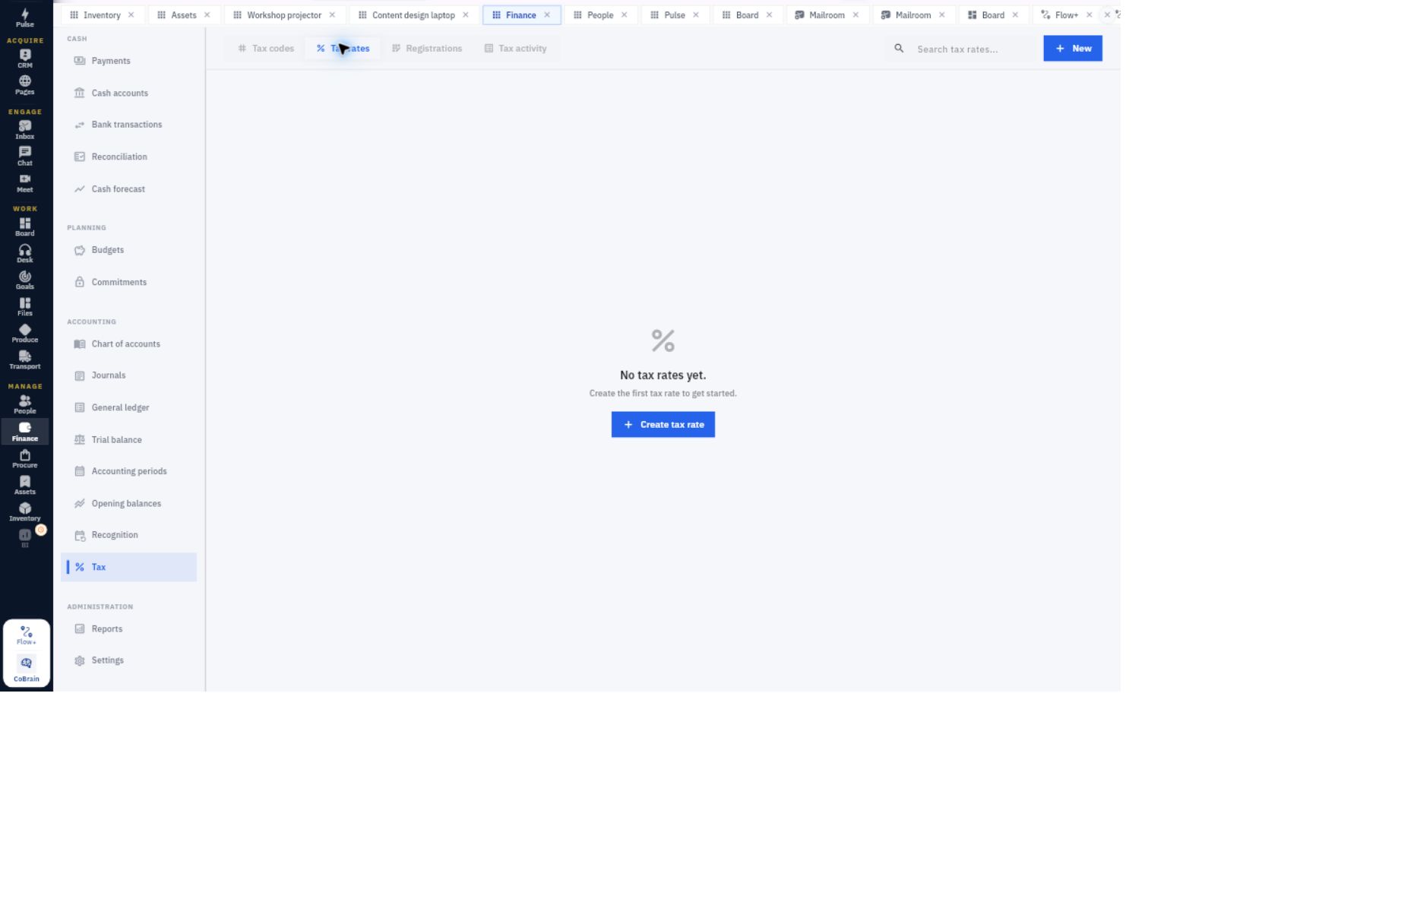The height and width of the screenshot is (899, 1401).
Task: Open the Flow+ assistant icon
Action: 27,635
